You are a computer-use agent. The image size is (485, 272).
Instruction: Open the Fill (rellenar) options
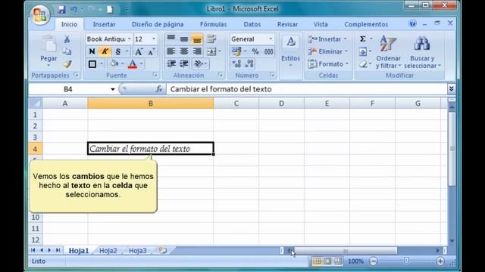pos(363,51)
